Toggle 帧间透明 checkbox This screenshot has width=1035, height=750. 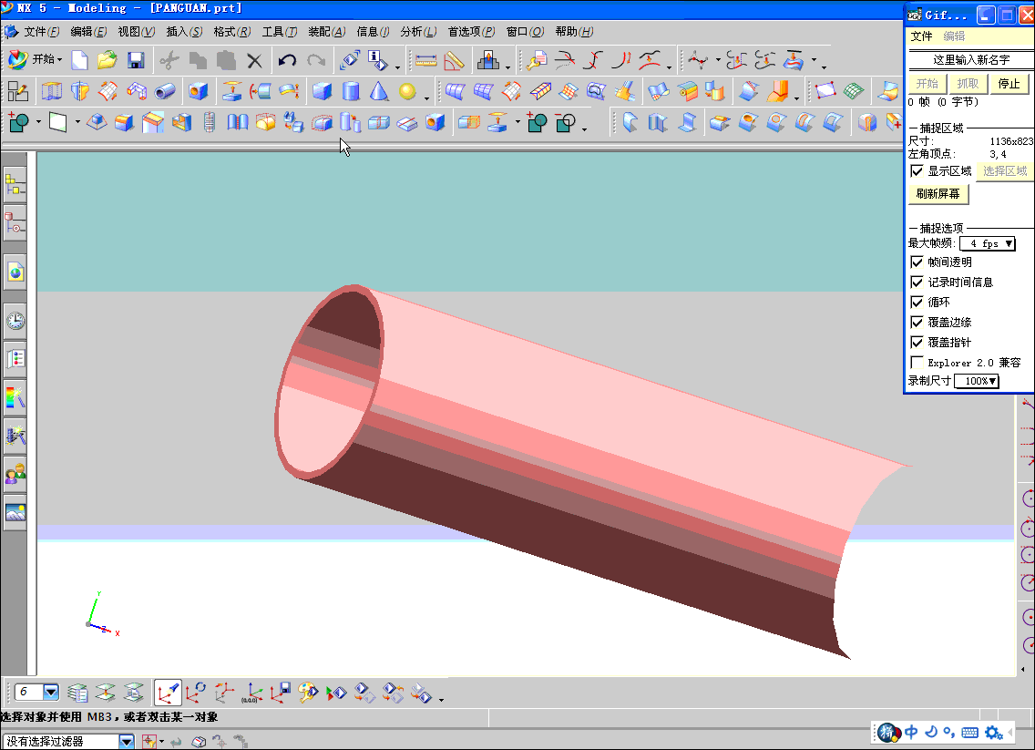click(917, 262)
